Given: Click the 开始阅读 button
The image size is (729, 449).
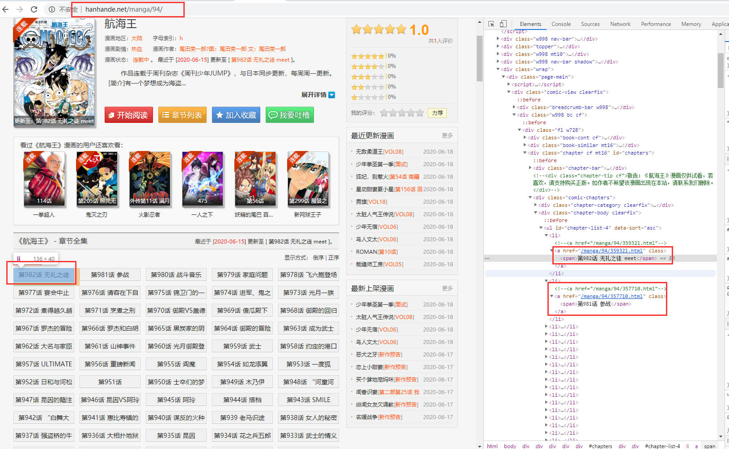Looking at the screenshot, I should pos(129,115).
